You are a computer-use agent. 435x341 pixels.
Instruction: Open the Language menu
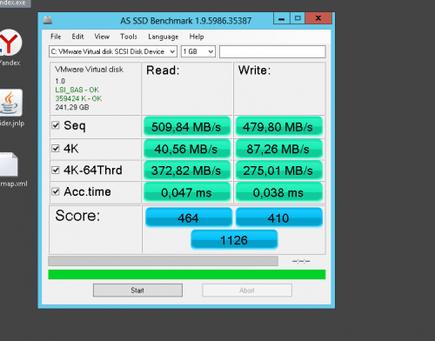click(164, 37)
